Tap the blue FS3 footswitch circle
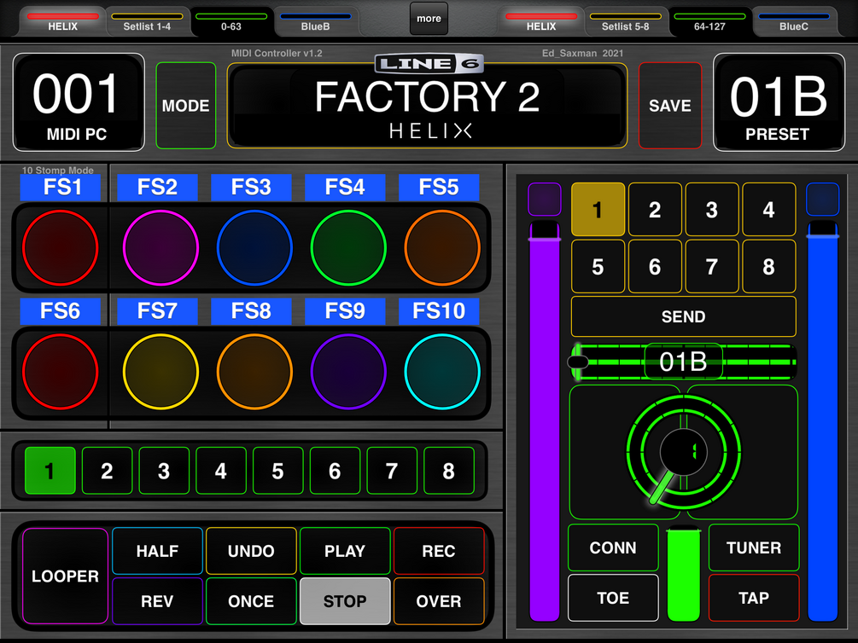Screen dimensions: 858x643 254,247
